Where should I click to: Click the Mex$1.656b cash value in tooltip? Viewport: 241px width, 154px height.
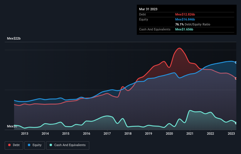pyautogui.click(x=184, y=29)
